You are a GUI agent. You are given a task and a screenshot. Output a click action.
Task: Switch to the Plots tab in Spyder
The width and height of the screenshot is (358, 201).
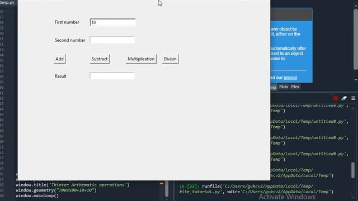(284, 87)
